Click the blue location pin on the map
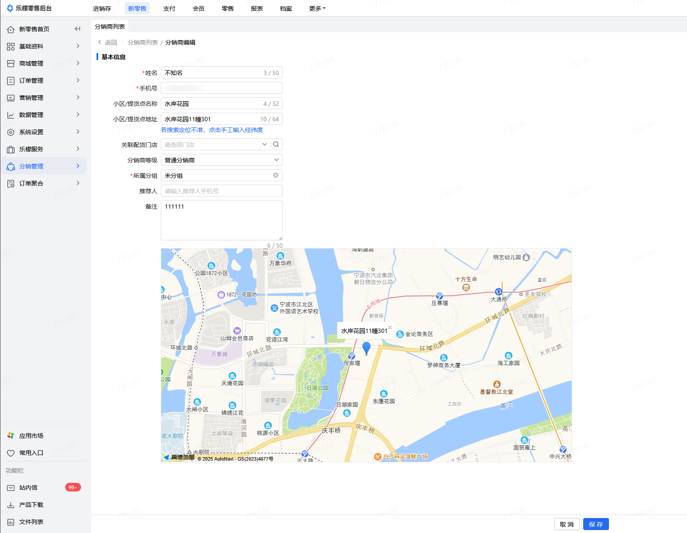Viewport: 687px width, 533px height. (366, 348)
